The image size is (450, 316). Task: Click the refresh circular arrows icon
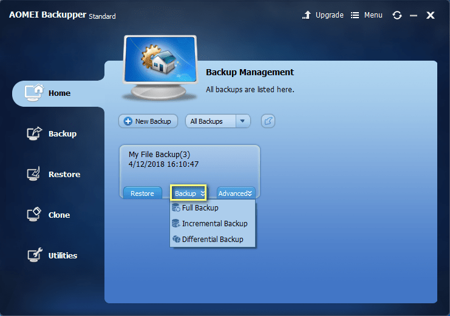(x=397, y=15)
